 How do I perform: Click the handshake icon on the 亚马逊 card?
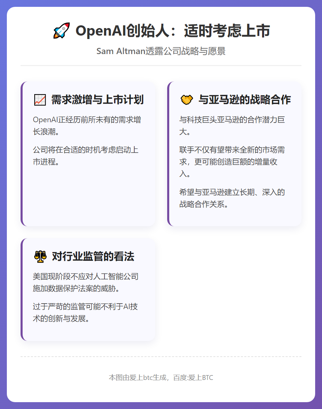[187, 100]
